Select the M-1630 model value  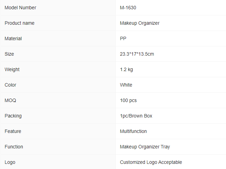point(128,8)
